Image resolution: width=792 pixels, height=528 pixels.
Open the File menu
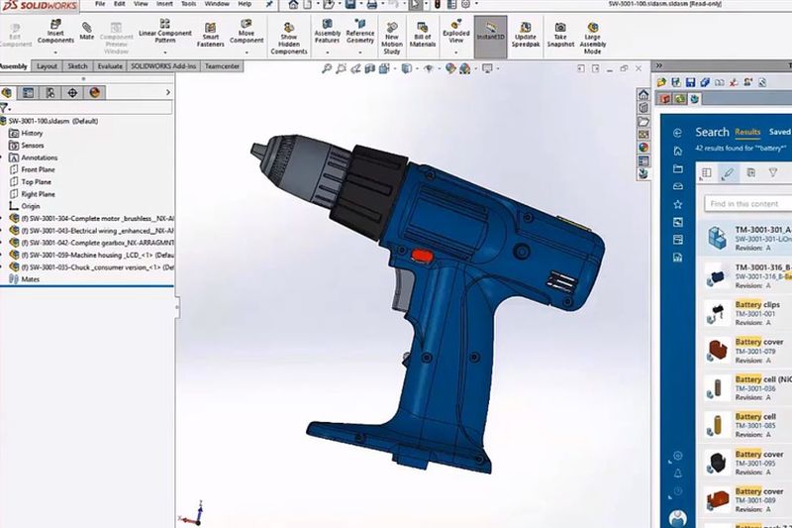pos(100,4)
